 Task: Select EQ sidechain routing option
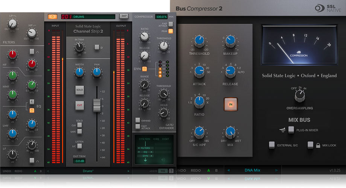[x=156, y=139]
